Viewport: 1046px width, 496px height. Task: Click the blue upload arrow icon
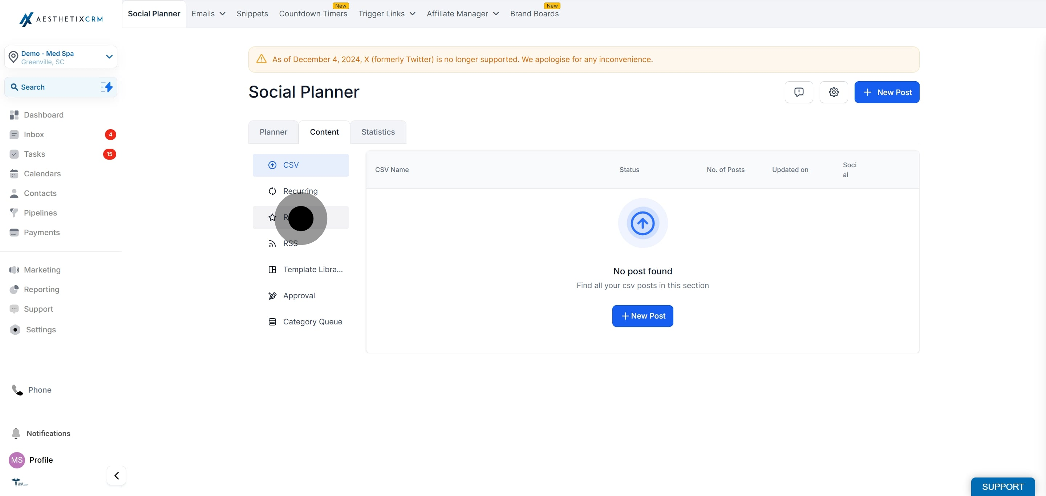pos(642,223)
